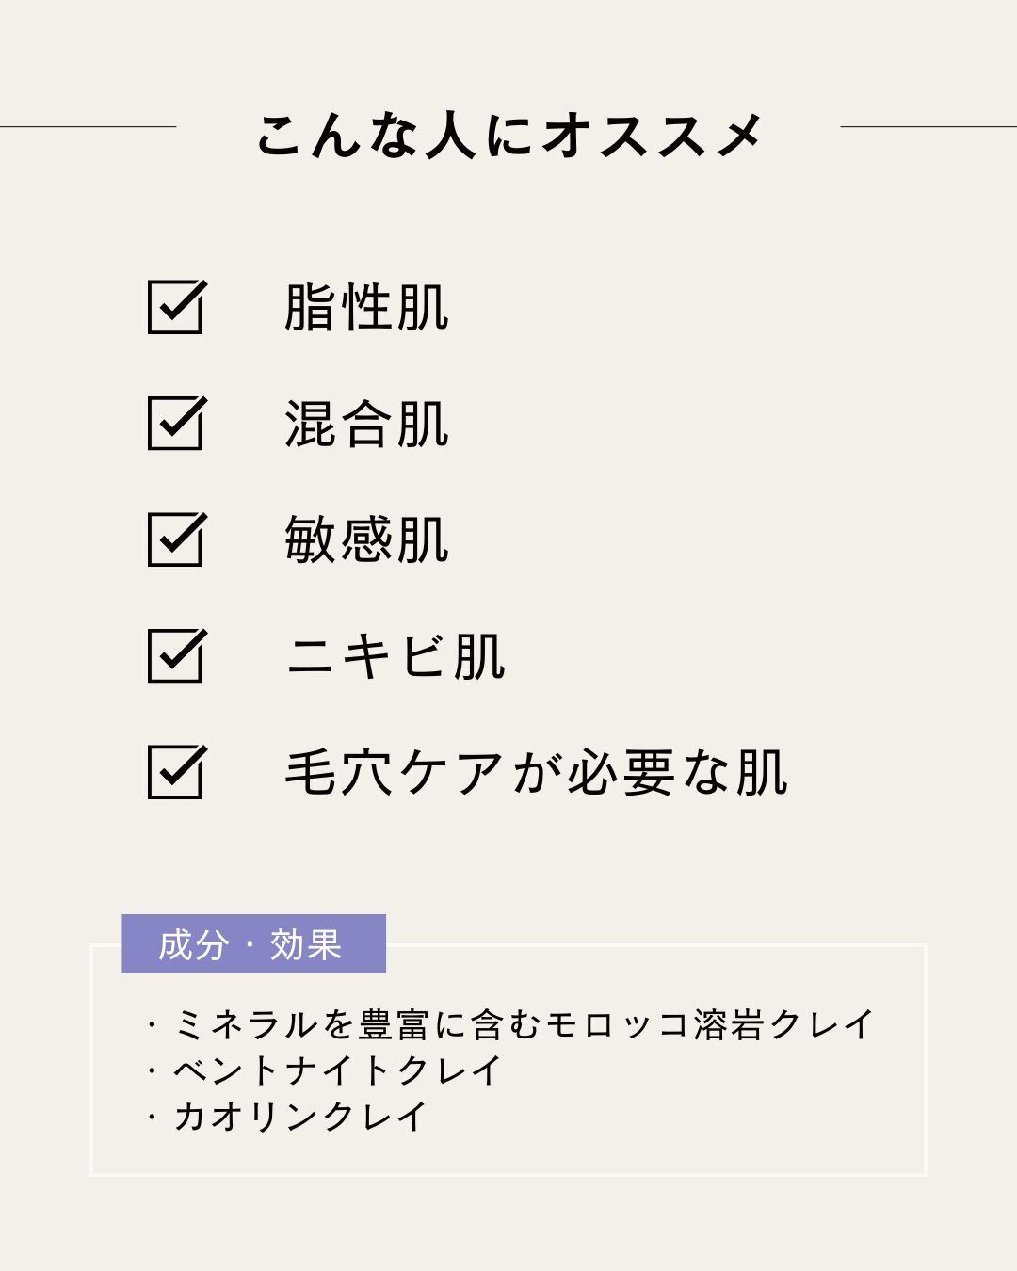Image resolution: width=1017 pixels, height=1271 pixels.
Task: Toggle the 毛穴ケアが必要な肌 checkbox
Action: pyautogui.click(x=175, y=772)
